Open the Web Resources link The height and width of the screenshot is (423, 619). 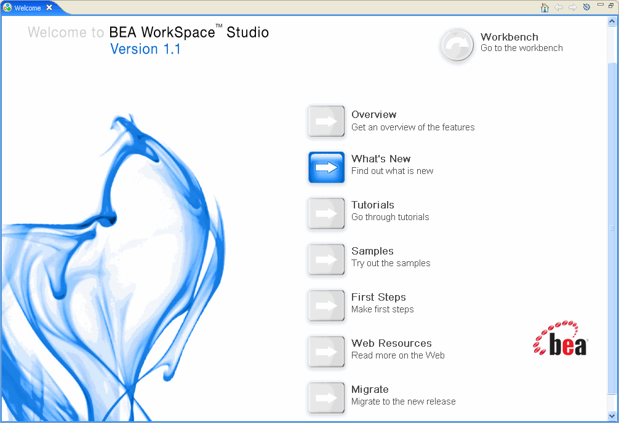pyautogui.click(x=391, y=343)
